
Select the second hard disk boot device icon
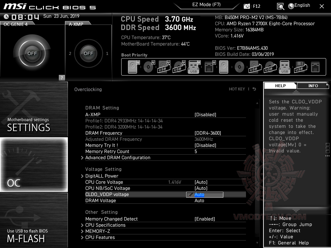[224, 67]
